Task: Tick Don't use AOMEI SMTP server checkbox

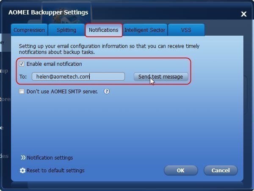Action: point(22,91)
